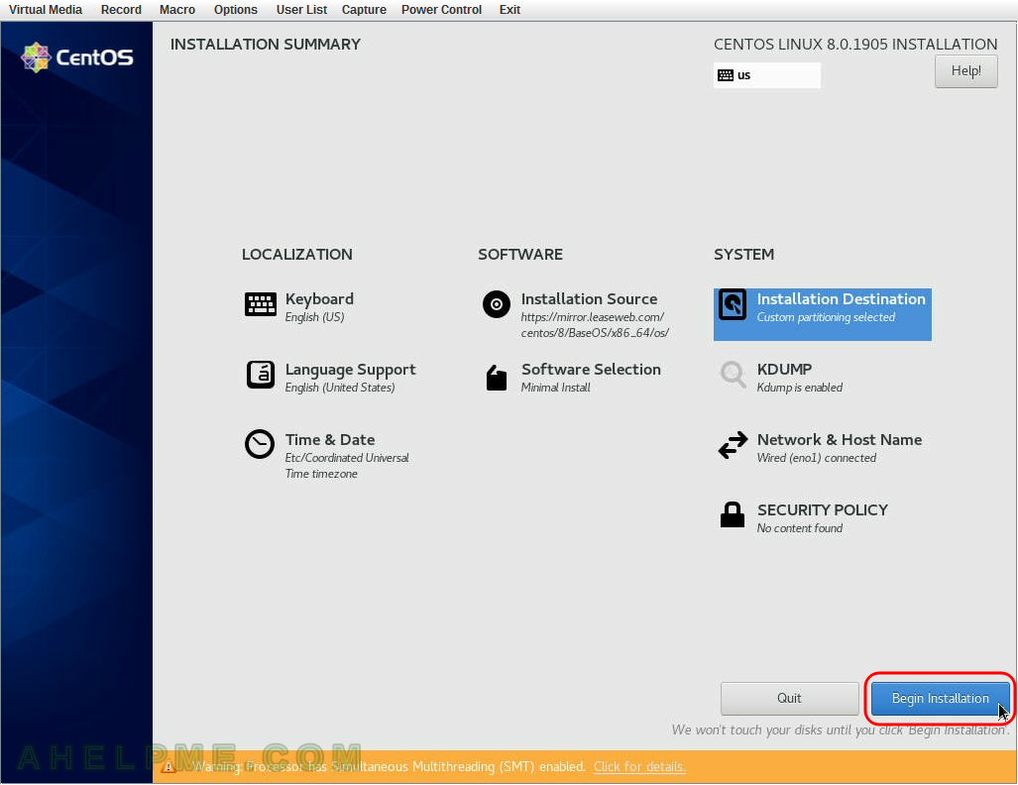
Task: Open the Macro menu
Action: pos(177,10)
